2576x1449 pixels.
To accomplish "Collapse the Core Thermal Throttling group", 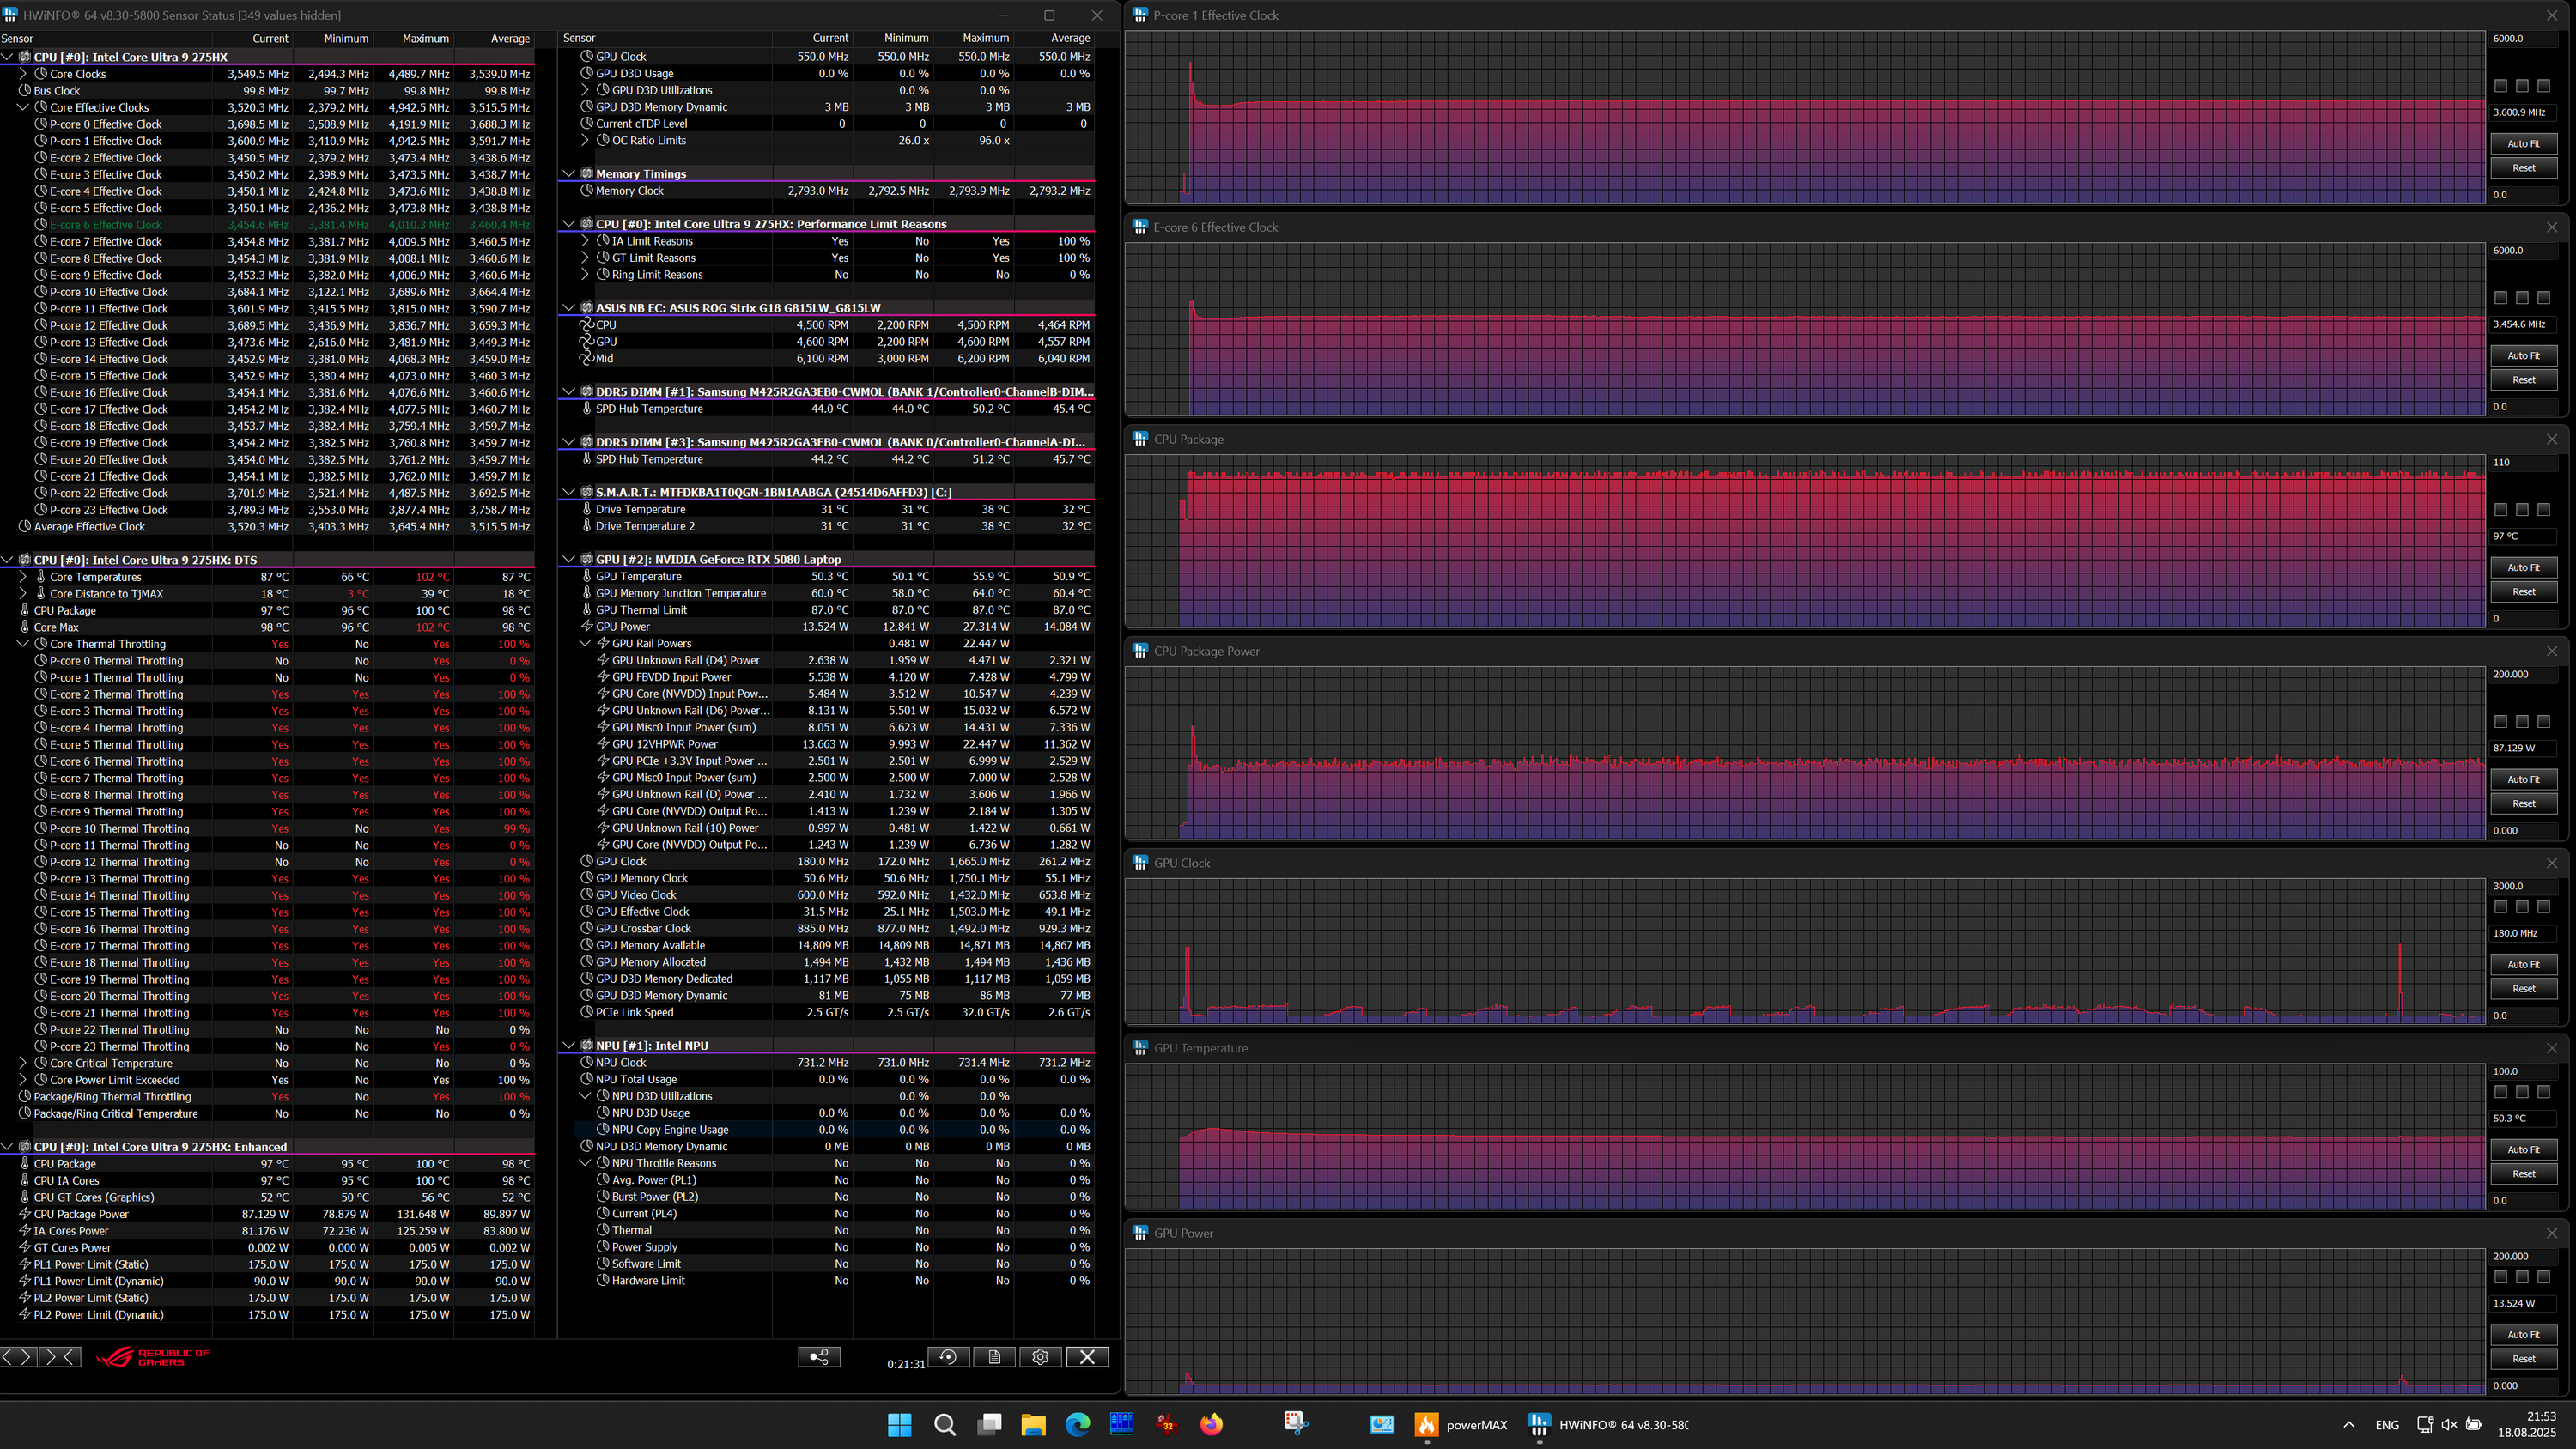I will pyautogui.click(x=23, y=644).
